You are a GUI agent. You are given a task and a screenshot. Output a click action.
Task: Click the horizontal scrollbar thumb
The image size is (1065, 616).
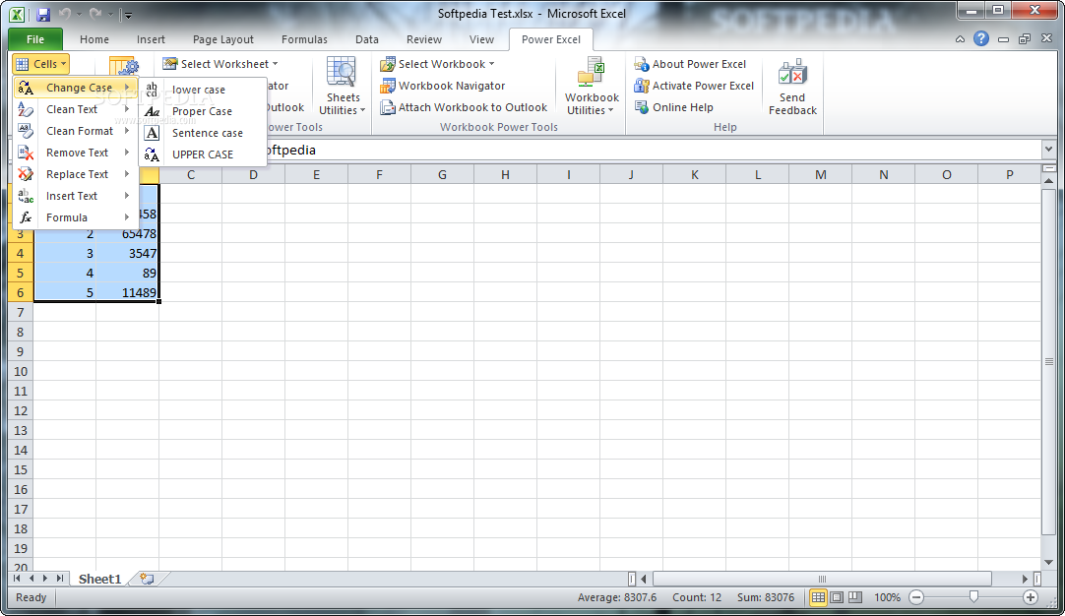(x=822, y=579)
